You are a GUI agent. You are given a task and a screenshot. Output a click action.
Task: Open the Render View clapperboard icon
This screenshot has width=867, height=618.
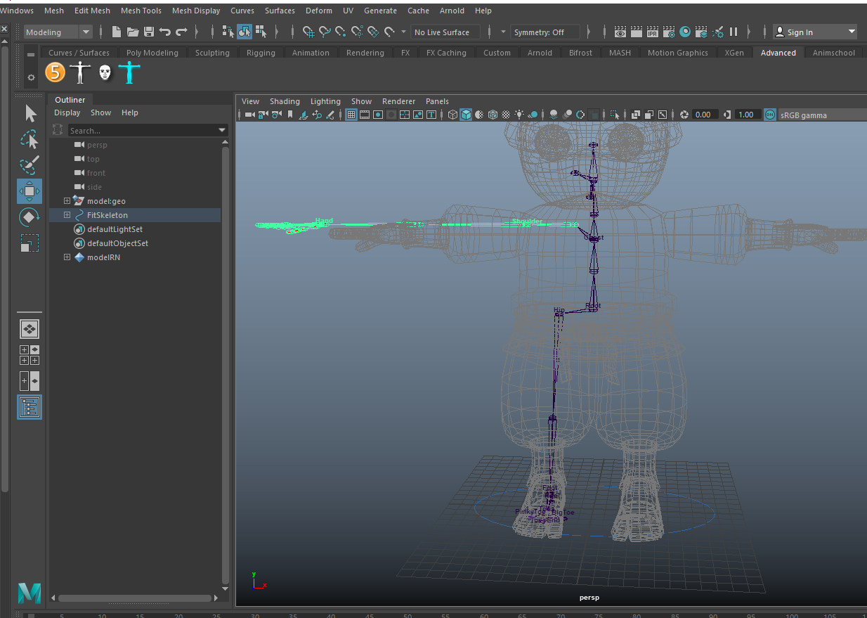(620, 32)
